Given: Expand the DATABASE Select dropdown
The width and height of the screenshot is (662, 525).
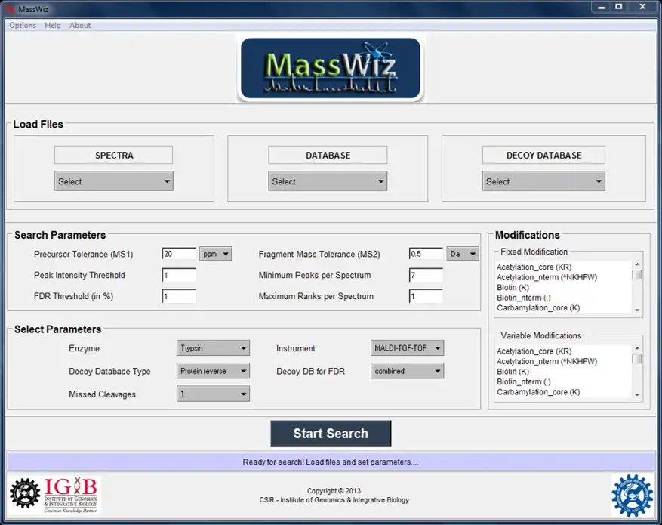Looking at the screenshot, I should click(328, 181).
